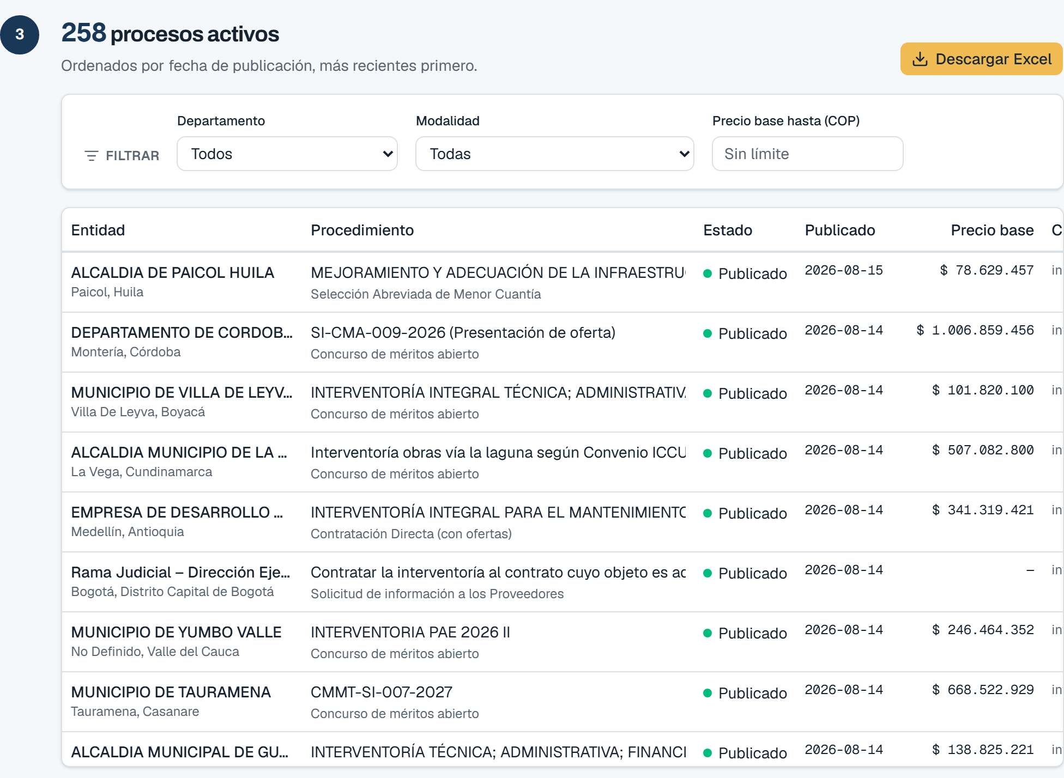Image resolution: width=1064 pixels, height=778 pixels.
Task: Click the 258 procesos activos heading
Action: click(x=170, y=33)
